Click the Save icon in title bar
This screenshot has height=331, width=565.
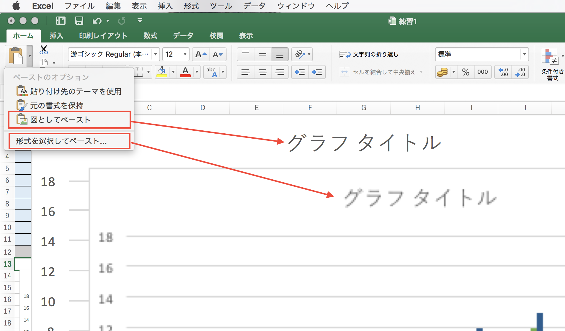[x=79, y=21]
